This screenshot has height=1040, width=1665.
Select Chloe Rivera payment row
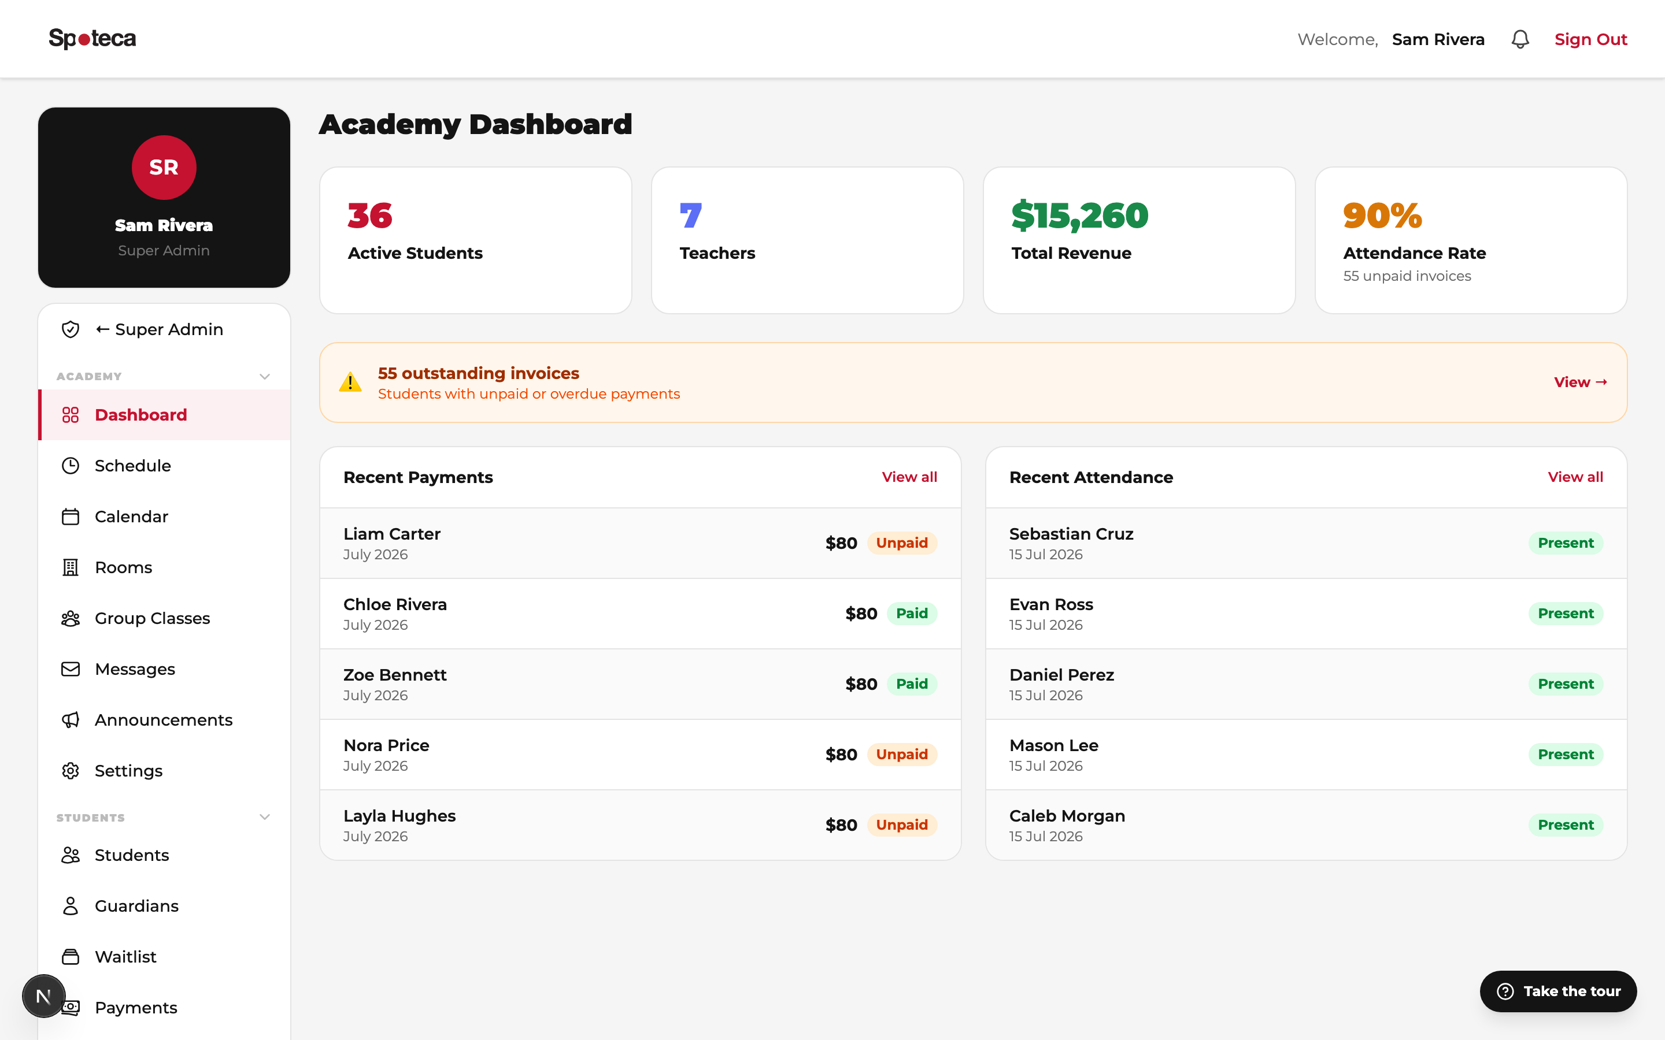[640, 614]
